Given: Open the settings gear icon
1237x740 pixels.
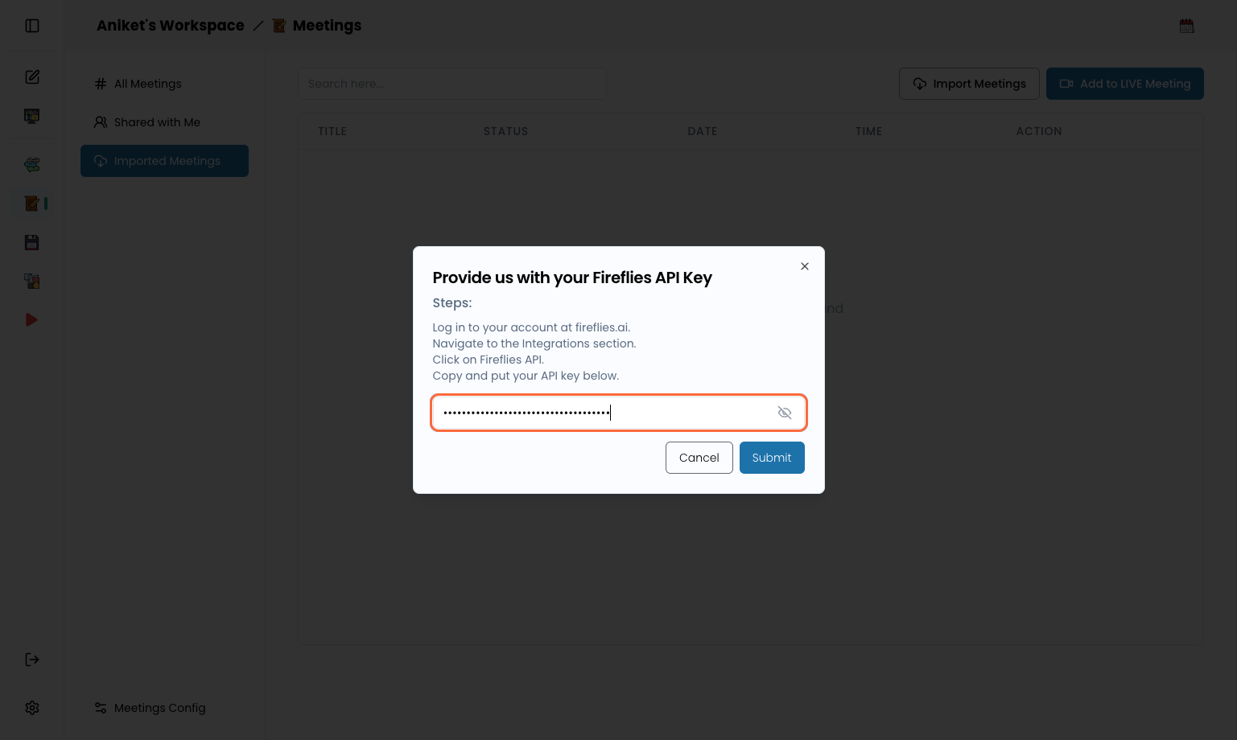Looking at the screenshot, I should 32,708.
